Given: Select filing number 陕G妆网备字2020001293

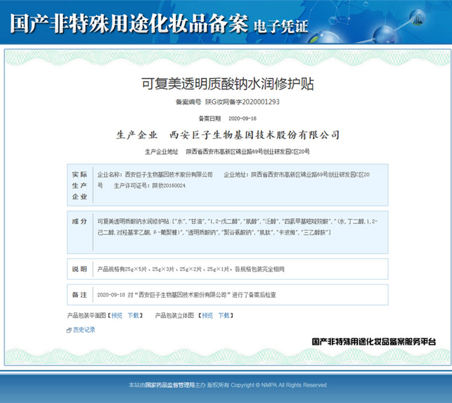Looking at the screenshot, I should point(242,101).
